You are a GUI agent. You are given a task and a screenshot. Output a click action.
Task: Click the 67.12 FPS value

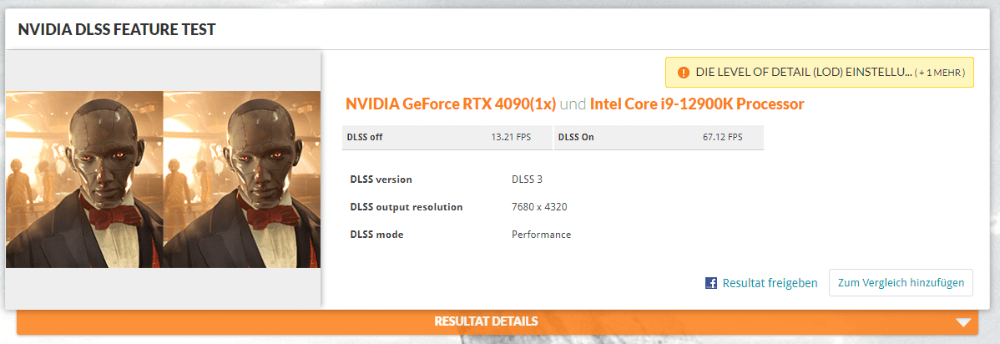pyautogui.click(x=722, y=137)
